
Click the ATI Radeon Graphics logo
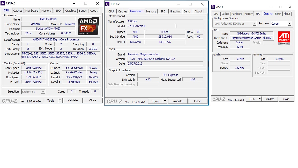[x=284, y=38]
